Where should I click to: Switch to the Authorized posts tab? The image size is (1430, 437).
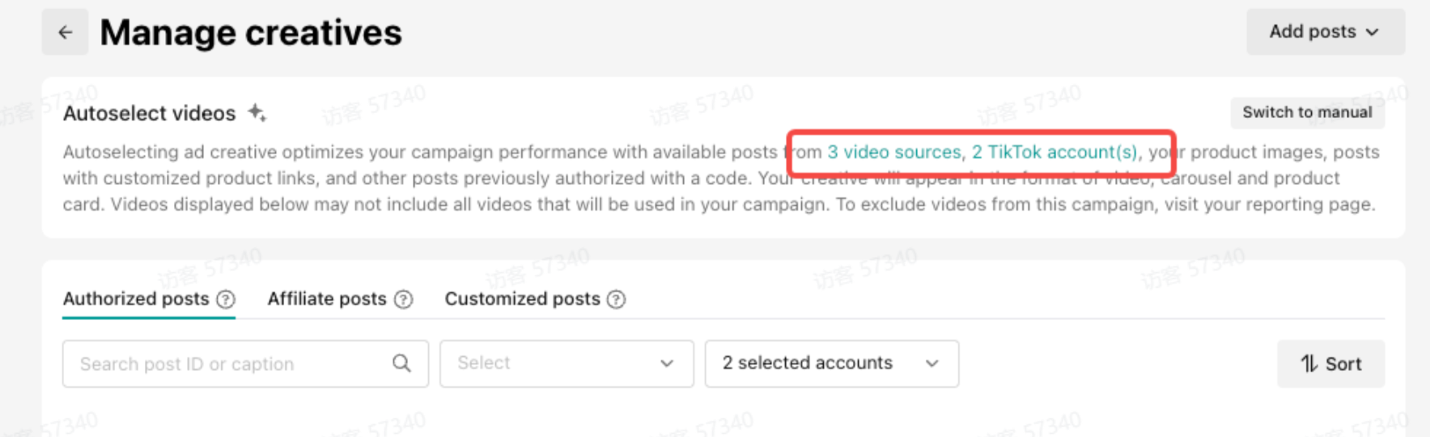click(x=136, y=299)
